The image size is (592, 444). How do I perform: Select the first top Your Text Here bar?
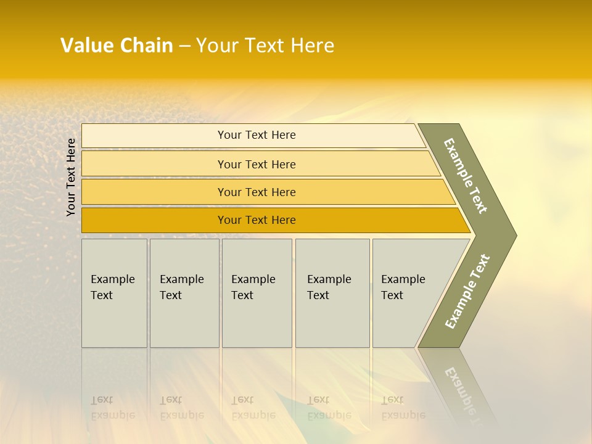(256, 135)
